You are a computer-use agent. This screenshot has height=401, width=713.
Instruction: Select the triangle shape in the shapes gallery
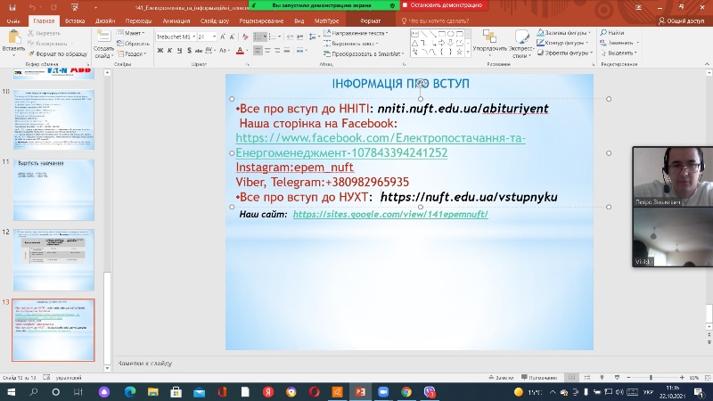point(415,43)
